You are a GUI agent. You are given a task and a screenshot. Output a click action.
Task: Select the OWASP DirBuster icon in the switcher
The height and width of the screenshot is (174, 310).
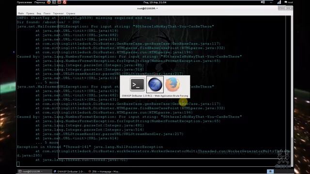click(155, 85)
